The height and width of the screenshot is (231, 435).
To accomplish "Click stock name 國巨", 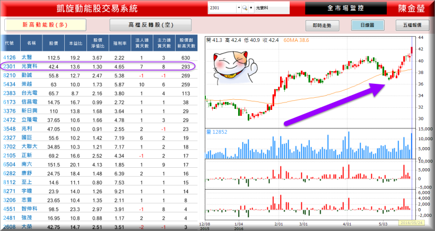I will tap(27, 138).
